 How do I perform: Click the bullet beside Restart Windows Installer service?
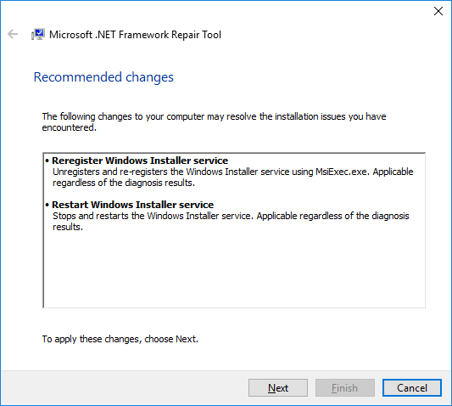coord(47,205)
